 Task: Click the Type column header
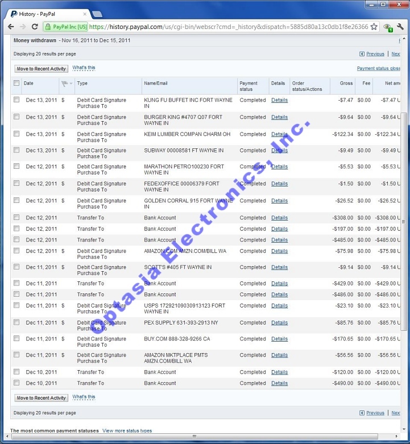82,83
